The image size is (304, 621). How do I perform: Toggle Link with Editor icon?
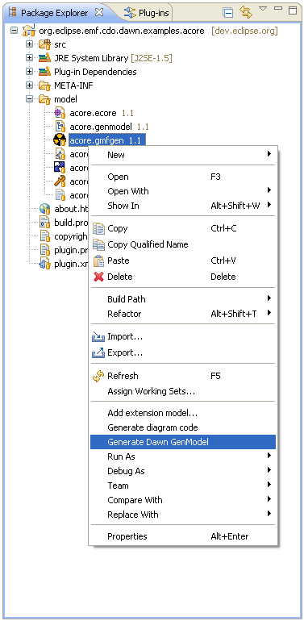tap(246, 13)
